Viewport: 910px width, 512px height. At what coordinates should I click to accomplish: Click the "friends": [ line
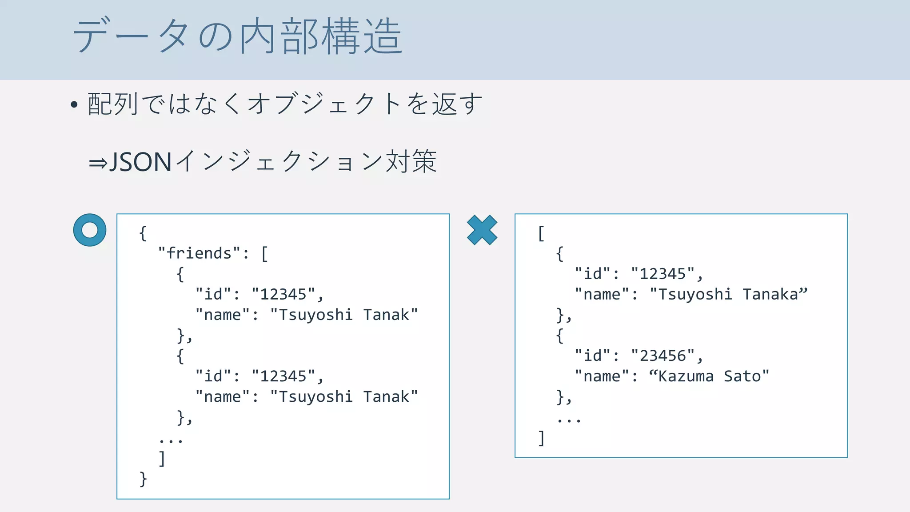click(x=213, y=253)
